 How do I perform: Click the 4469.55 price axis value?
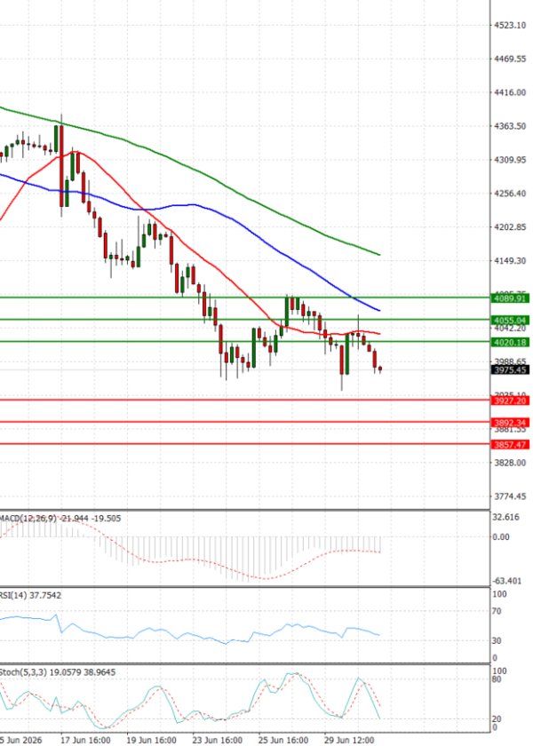[510, 59]
